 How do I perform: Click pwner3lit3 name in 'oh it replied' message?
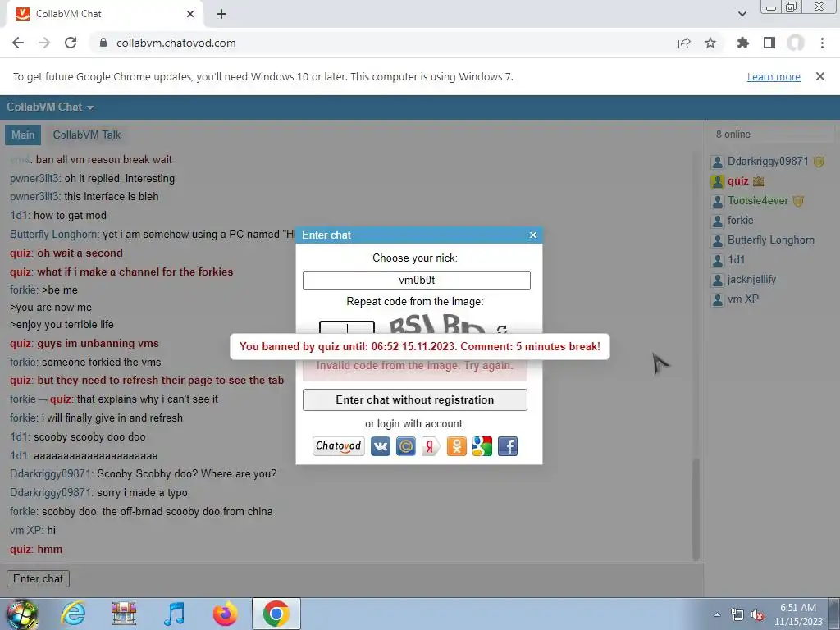click(x=34, y=178)
